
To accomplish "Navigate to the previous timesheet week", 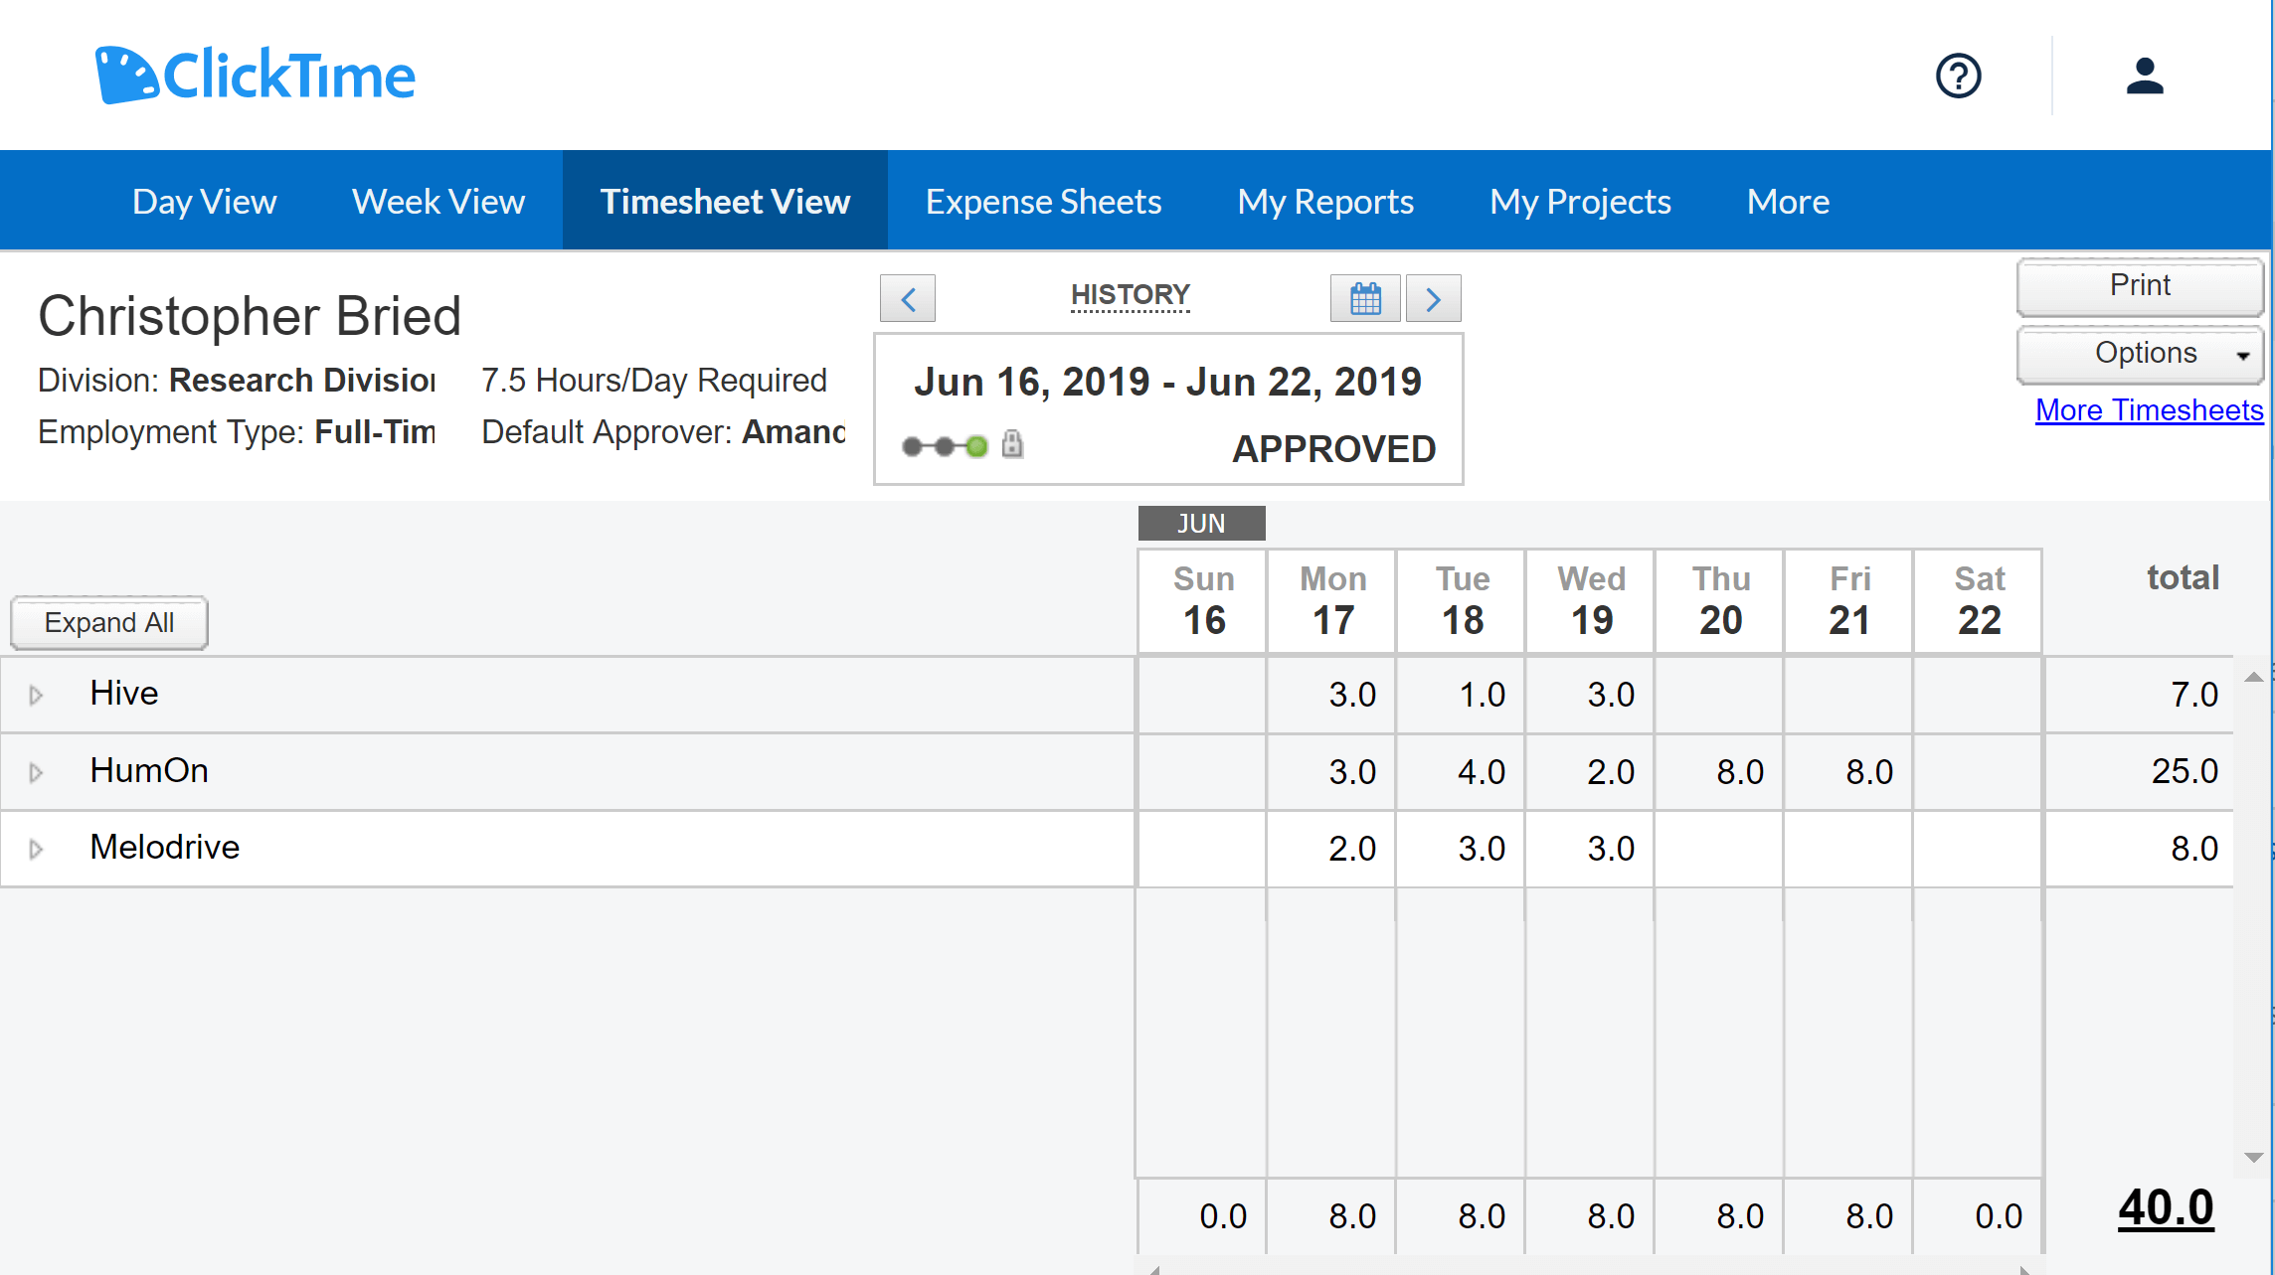I will [907, 298].
